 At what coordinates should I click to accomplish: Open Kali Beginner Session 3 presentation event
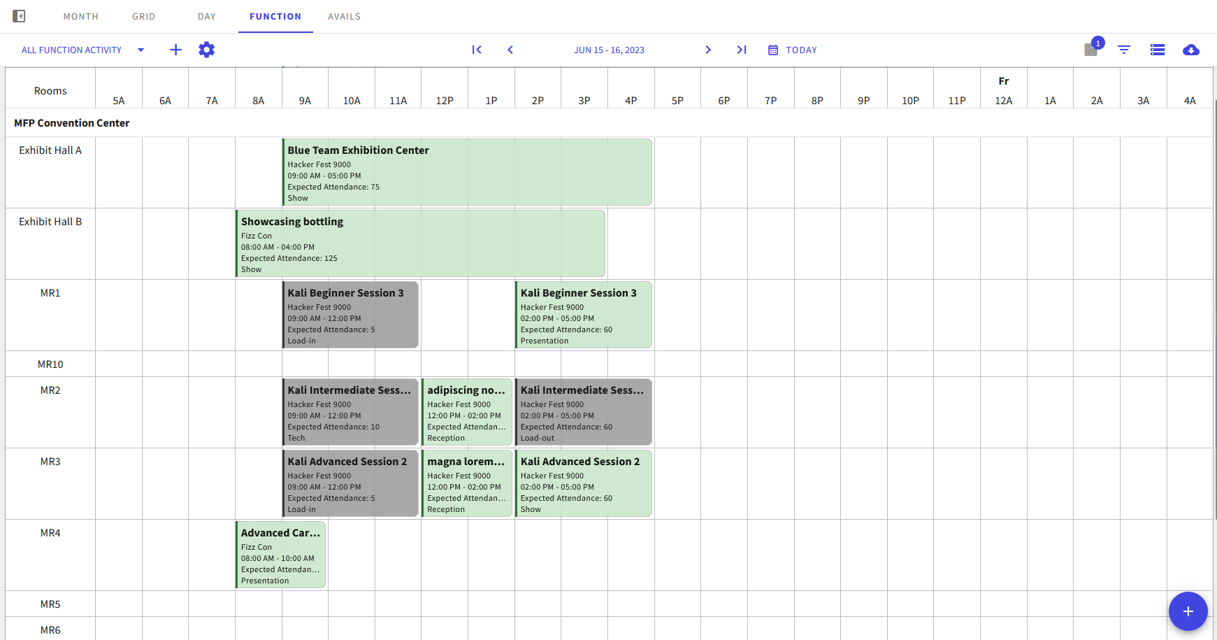[584, 315]
